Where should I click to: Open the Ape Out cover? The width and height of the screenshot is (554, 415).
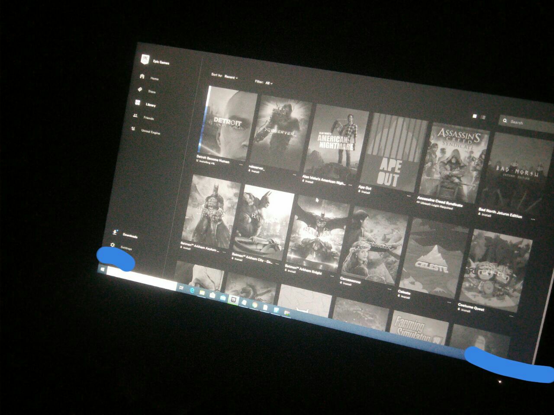coord(393,152)
